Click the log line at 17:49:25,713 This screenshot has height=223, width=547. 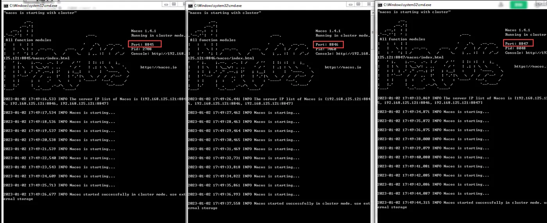[x=59, y=185]
